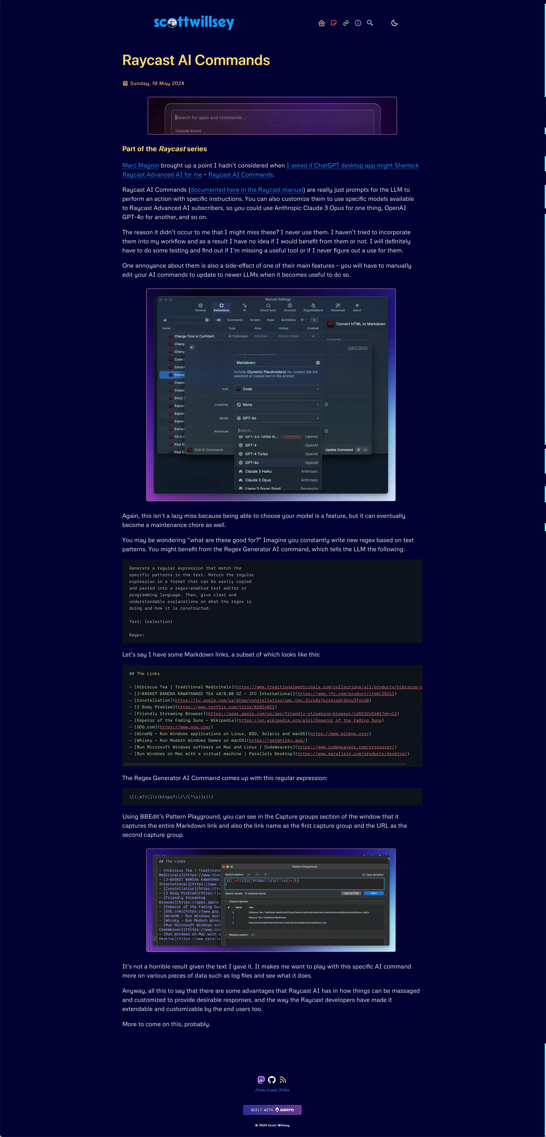Screen dimensions: 546x1137
Task: Open the Model dropdown showing GPT-4o
Action: 278,418
